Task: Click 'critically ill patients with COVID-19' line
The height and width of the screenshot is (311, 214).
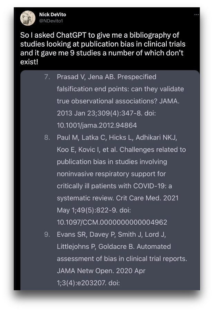Action: tap(114, 186)
